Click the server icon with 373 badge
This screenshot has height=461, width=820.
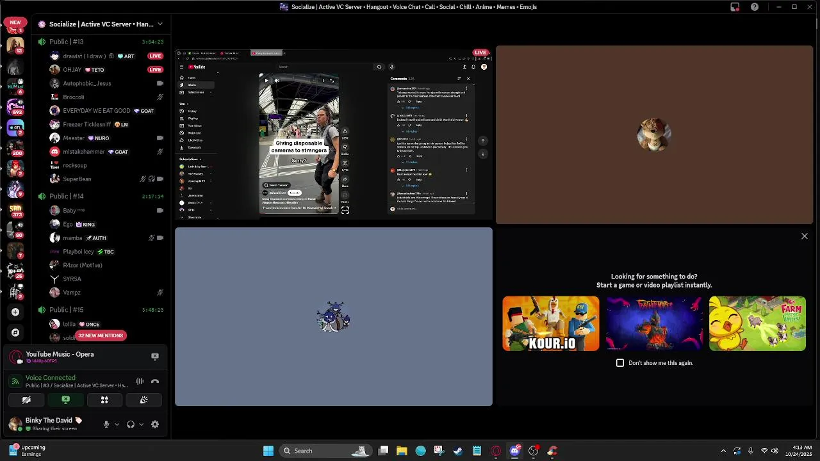coord(15,210)
